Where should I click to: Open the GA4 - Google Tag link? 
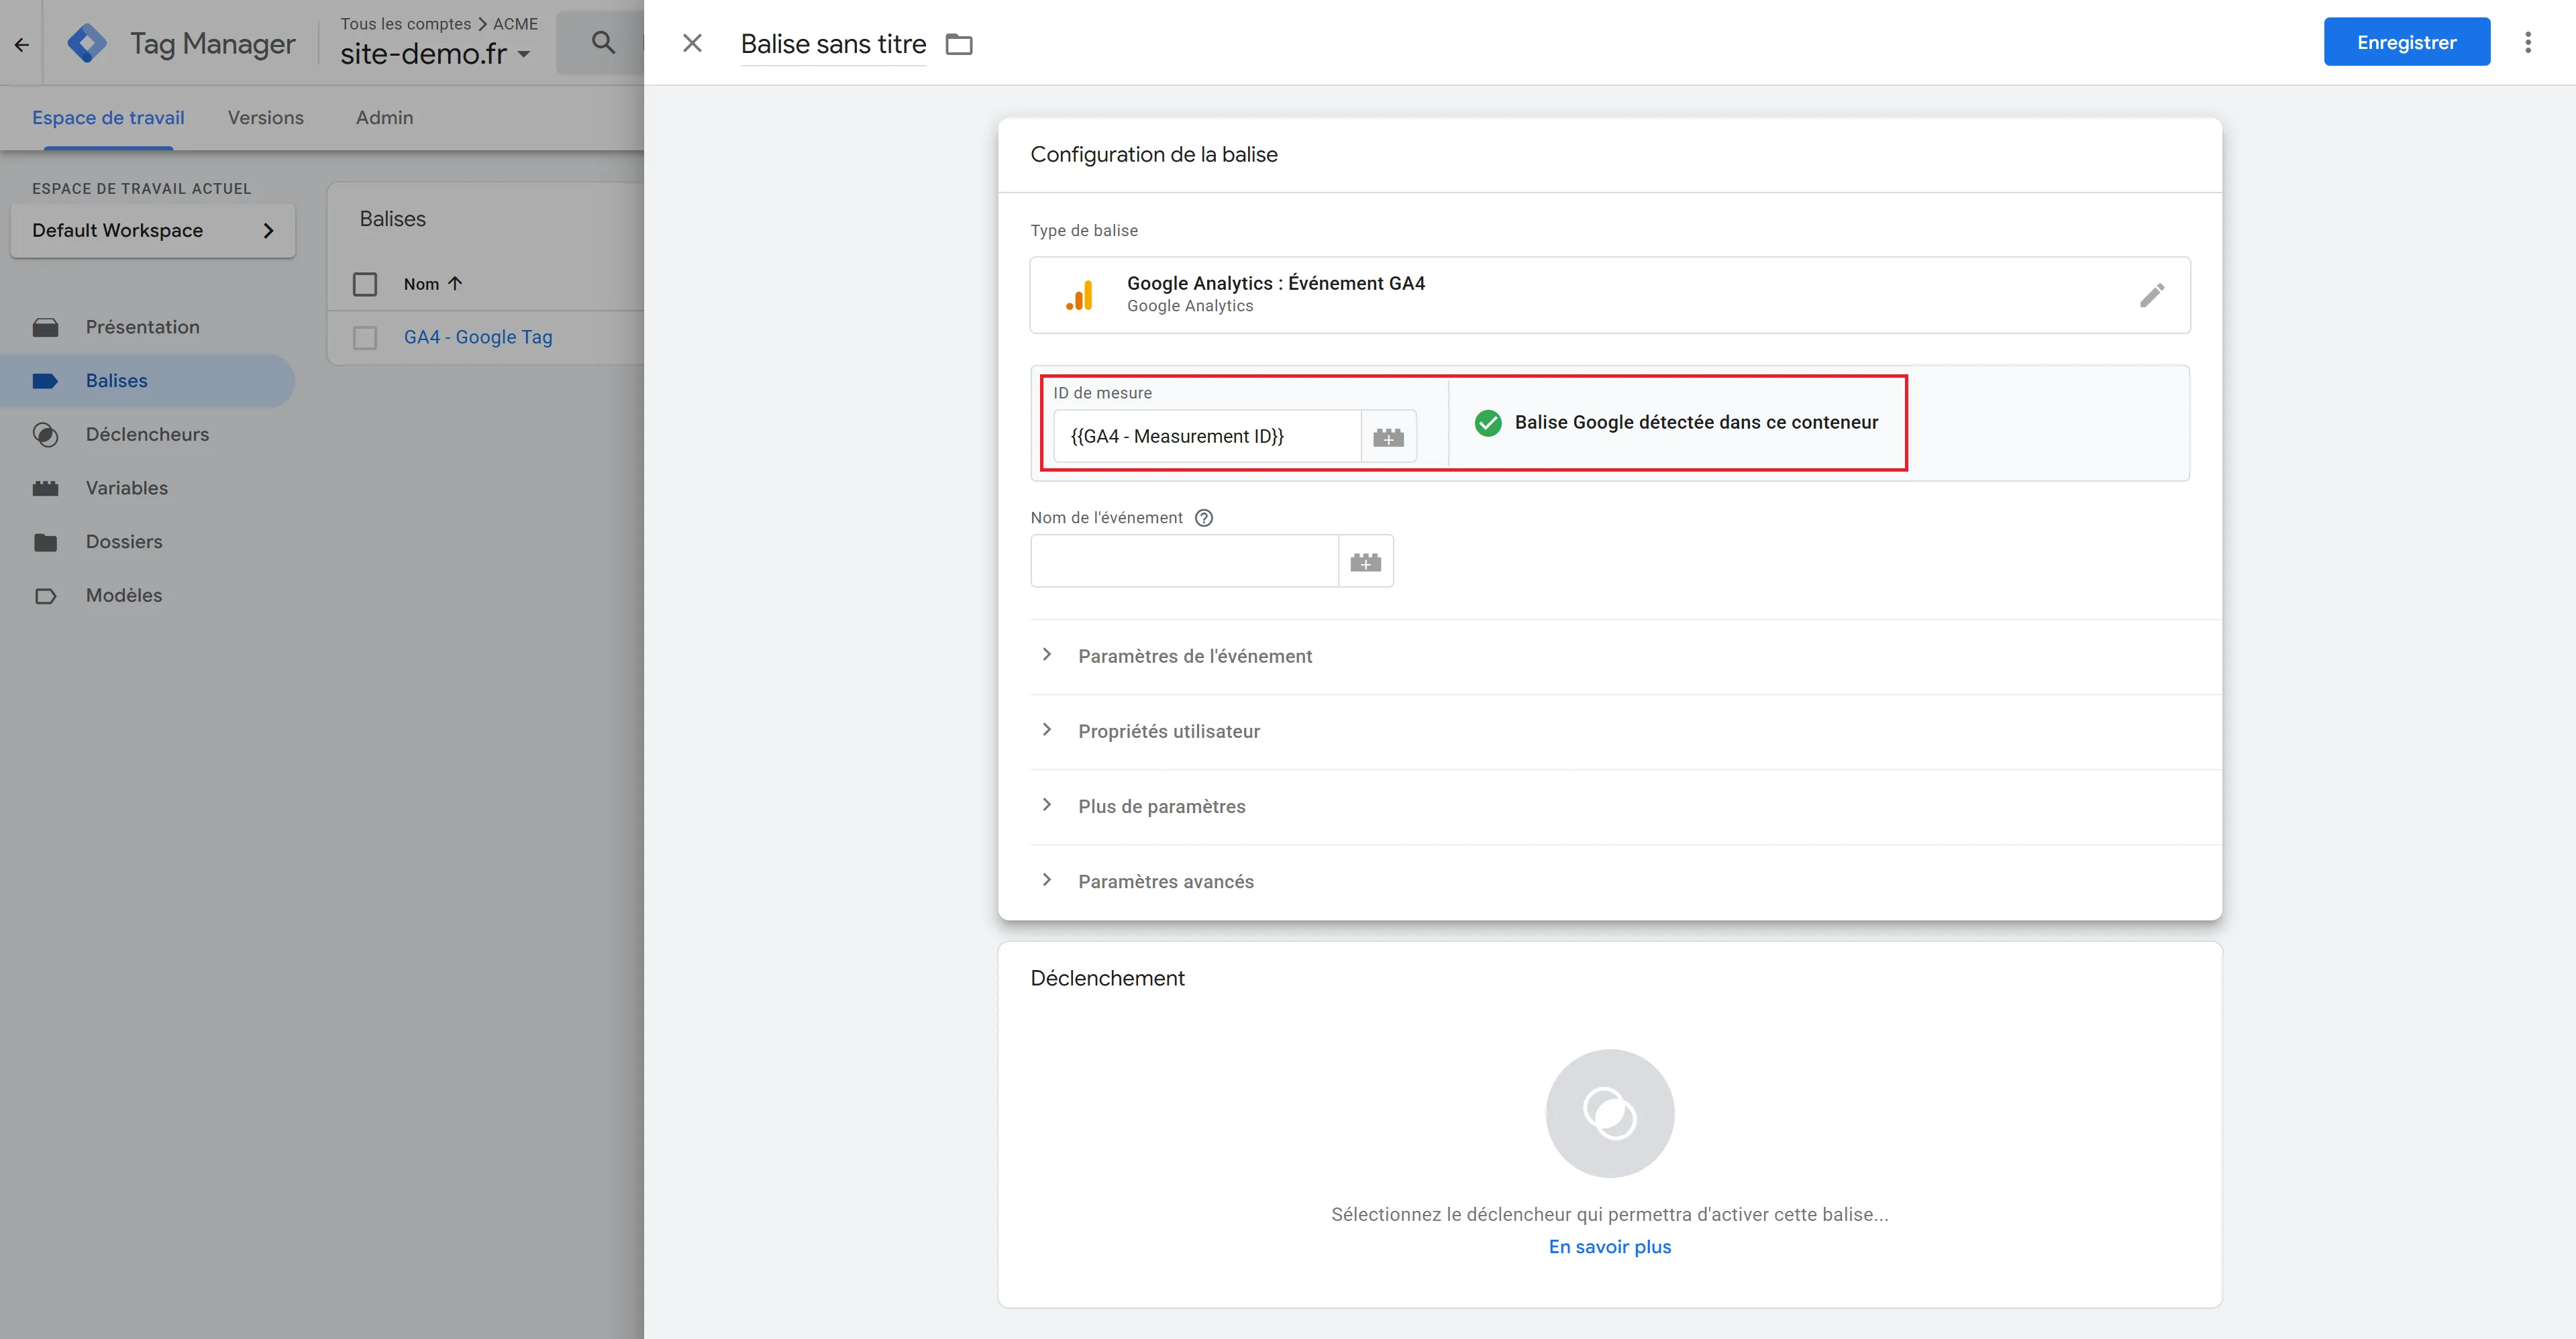pyautogui.click(x=478, y=337)
